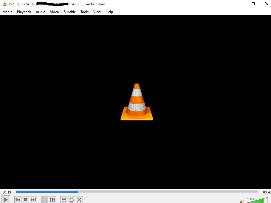Toggle loop repeat mode
The width and height of the screenshot is (271, 203).
point(72,200)
